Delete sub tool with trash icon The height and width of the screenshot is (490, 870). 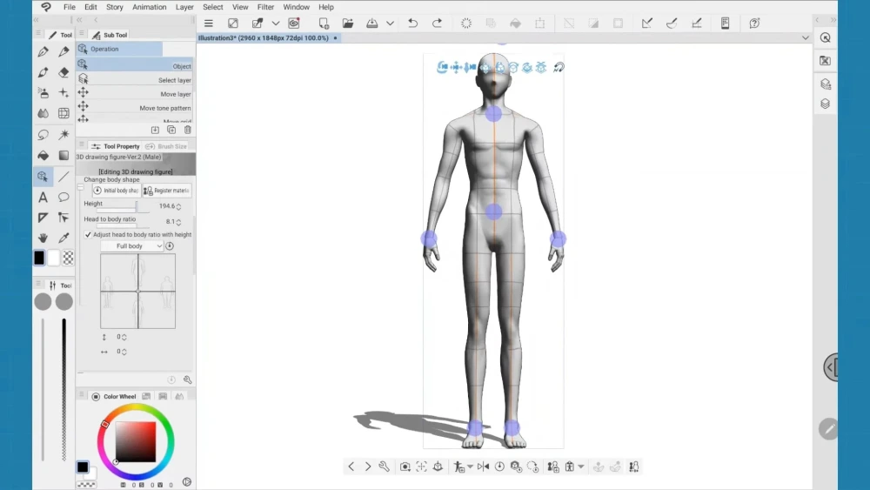[x=188, y=130]
